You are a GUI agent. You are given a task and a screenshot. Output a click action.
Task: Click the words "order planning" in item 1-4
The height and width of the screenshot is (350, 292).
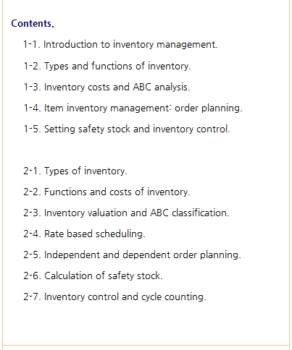coord(208,108)
